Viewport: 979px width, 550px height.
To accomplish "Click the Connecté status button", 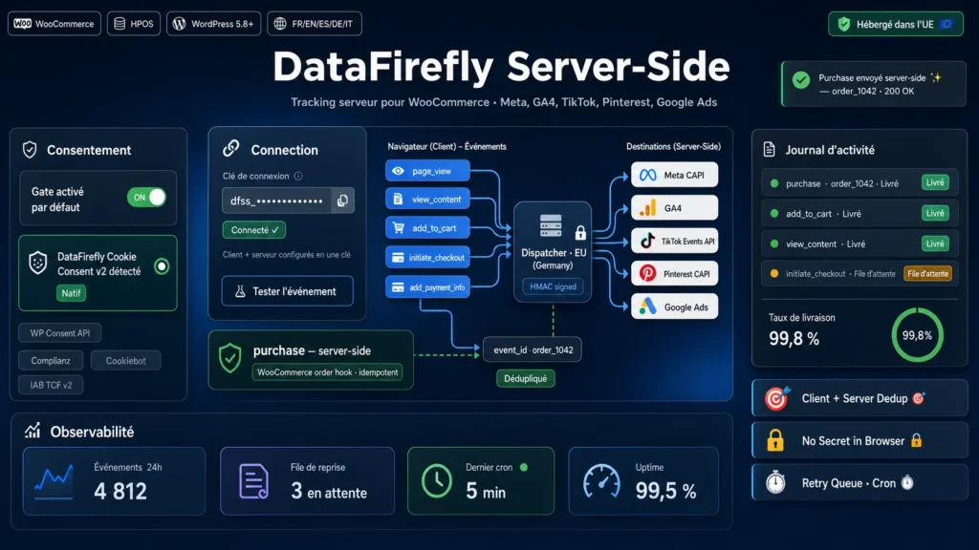I will click(254, 230).
